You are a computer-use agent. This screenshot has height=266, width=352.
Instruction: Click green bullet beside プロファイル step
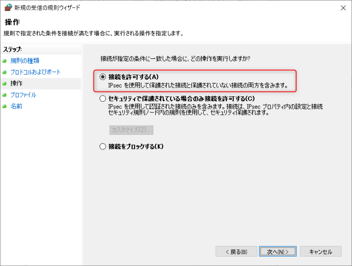tap(4, 95)
